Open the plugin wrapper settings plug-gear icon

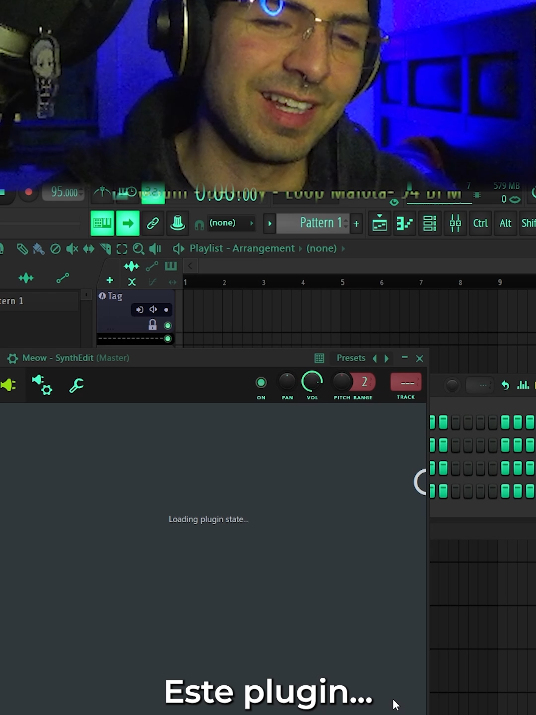tap(42, 385)
